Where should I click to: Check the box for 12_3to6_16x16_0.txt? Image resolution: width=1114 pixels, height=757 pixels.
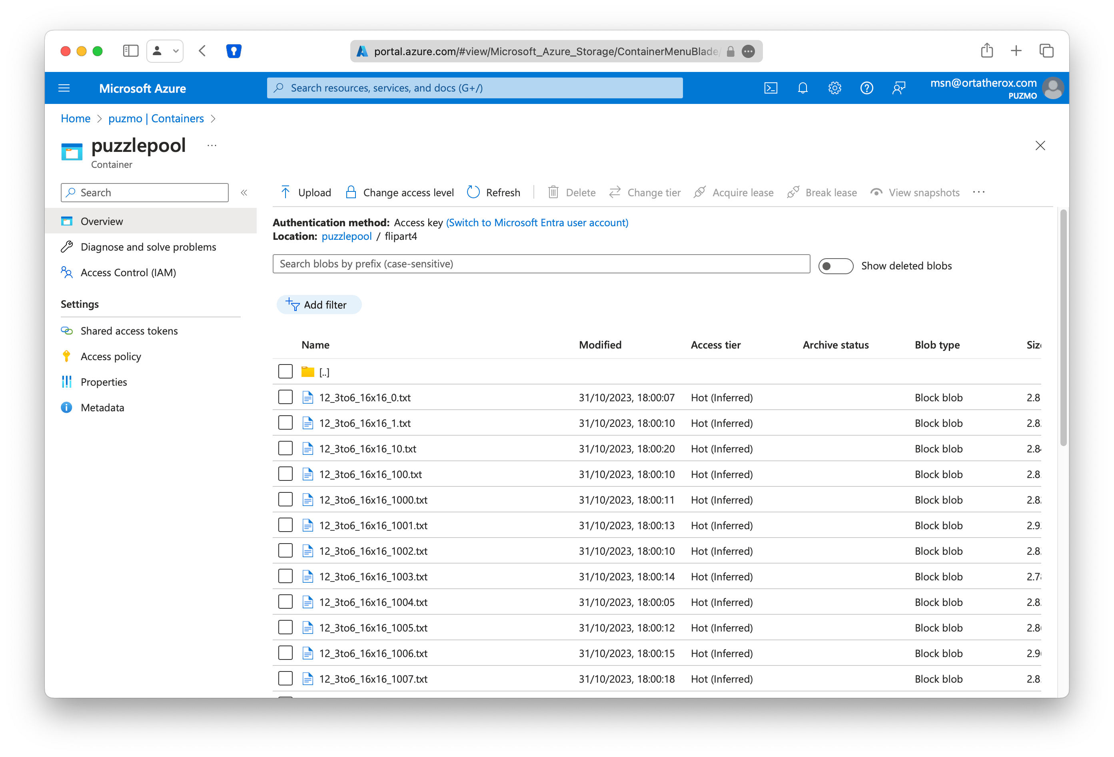[x=285, y=397]
